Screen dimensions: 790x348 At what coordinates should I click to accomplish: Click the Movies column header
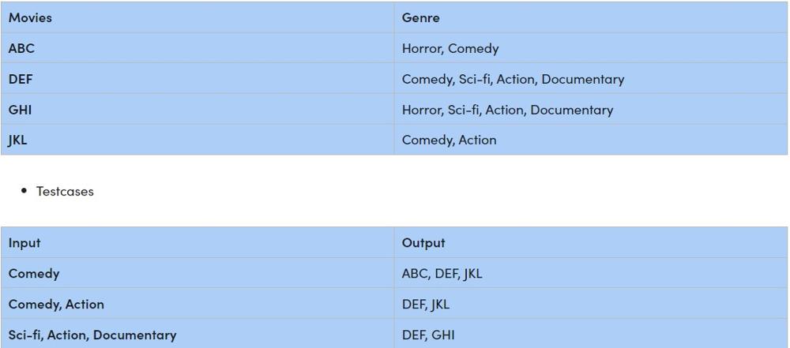pos(197,17)
